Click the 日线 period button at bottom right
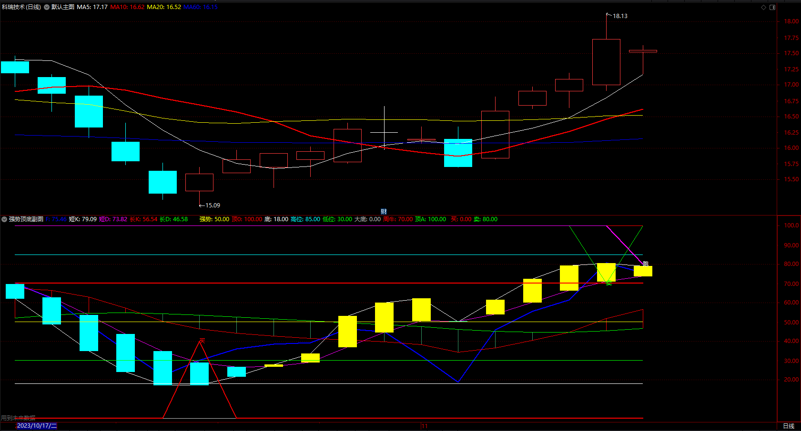 (789, 426)
